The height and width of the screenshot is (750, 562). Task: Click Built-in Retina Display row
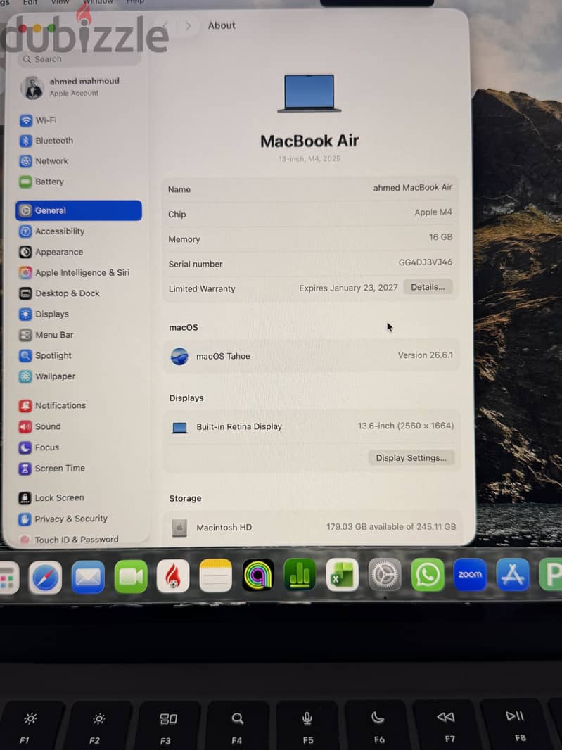click(311, 426)
